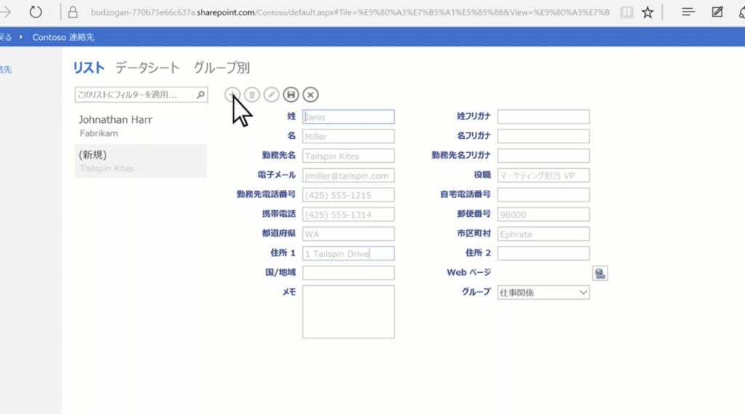Cancel editing with the X icon

(310, 95)
